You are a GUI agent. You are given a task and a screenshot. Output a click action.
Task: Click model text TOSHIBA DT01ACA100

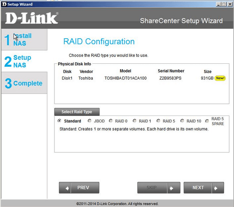(125, 78)
